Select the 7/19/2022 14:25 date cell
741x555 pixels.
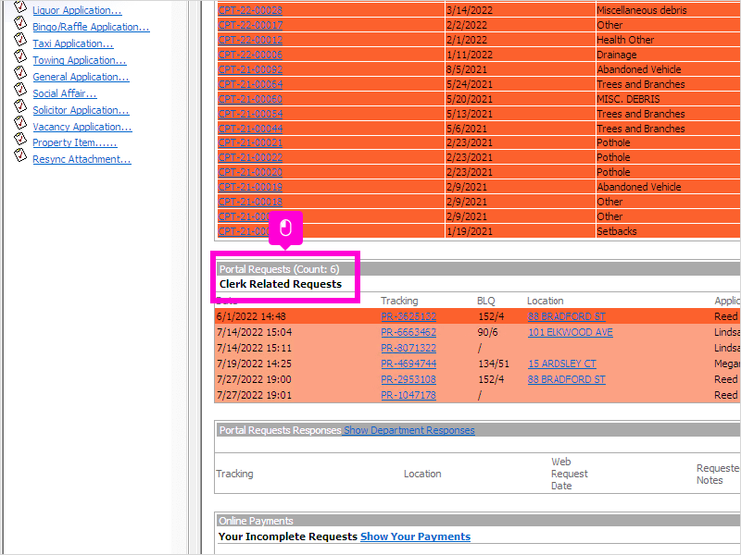tap(254, 364)
